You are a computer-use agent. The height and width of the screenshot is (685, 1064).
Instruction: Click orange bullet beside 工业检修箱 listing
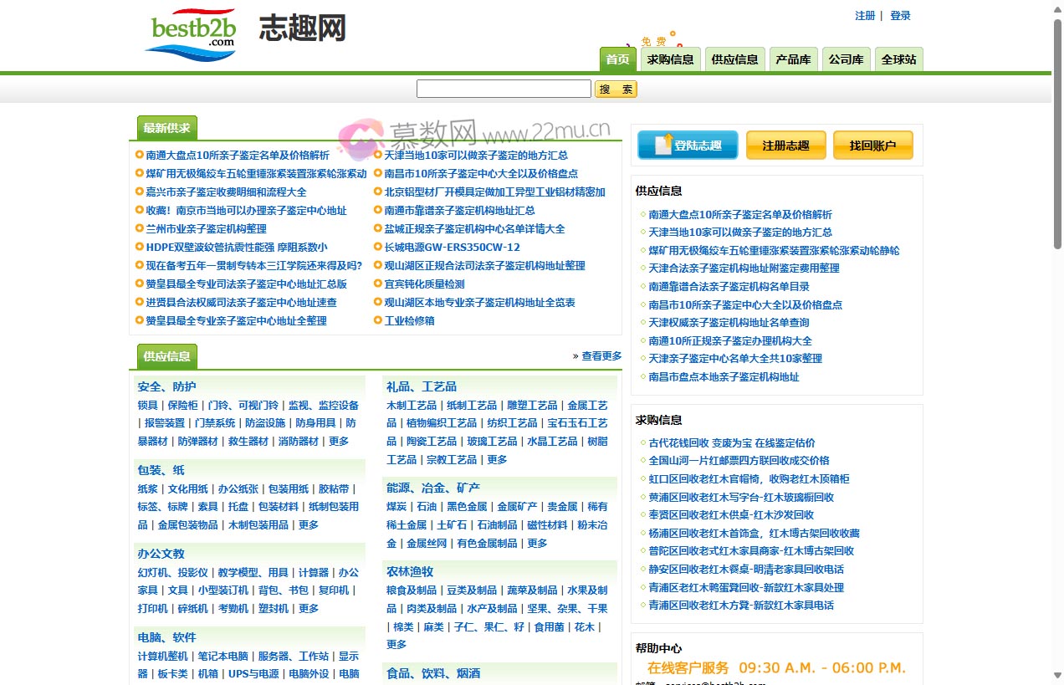378,320
